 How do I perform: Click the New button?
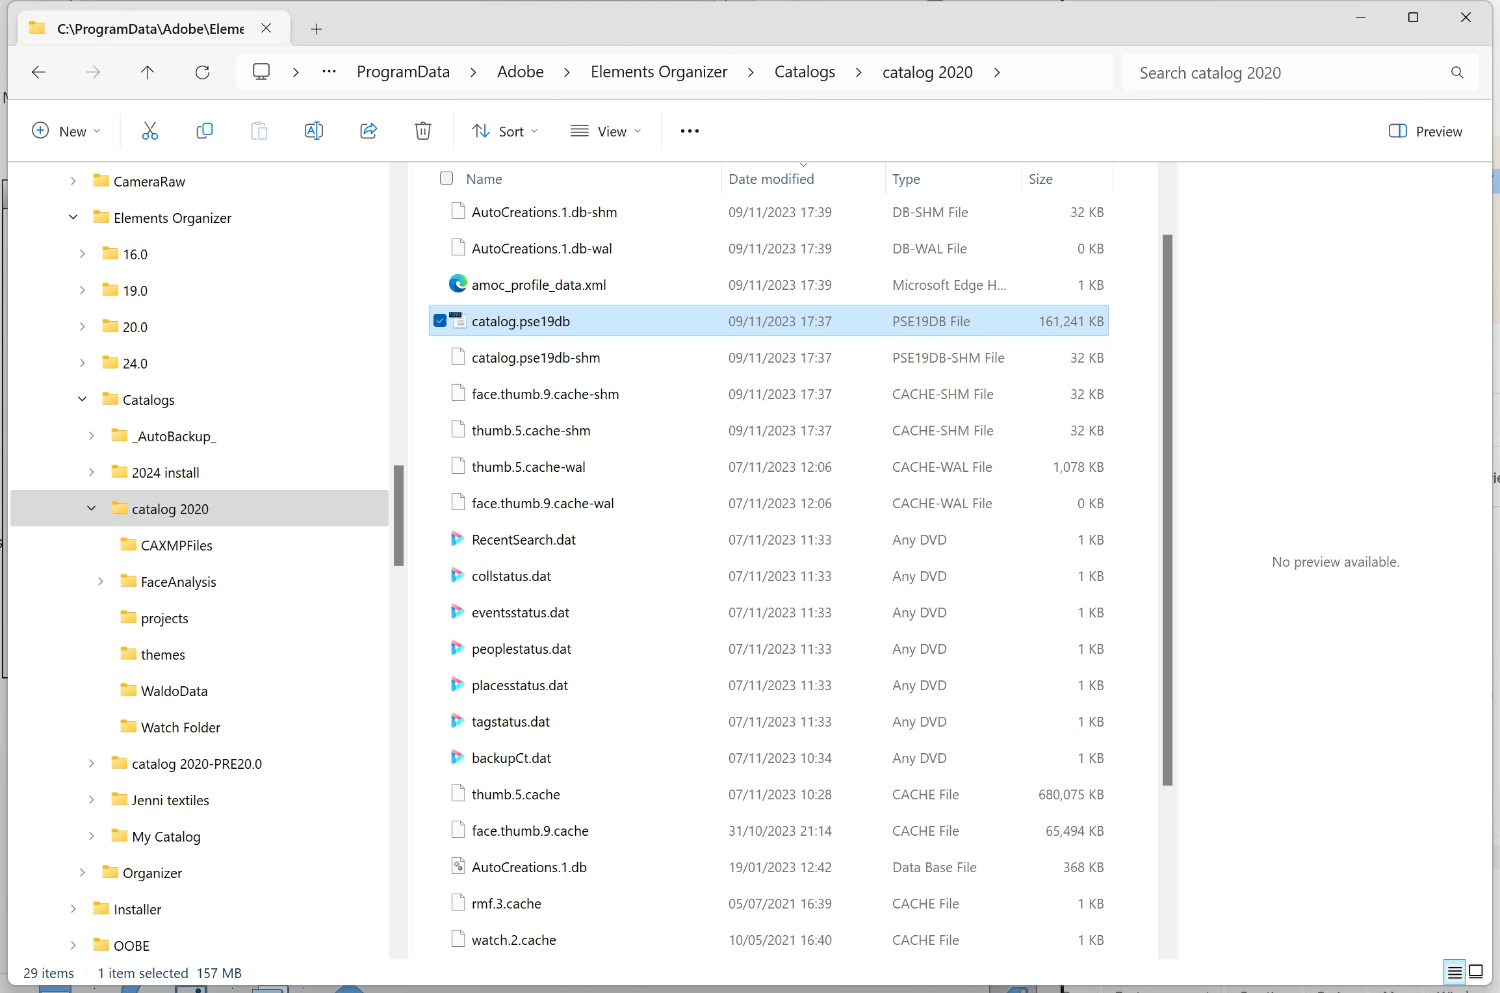point(65,131)
